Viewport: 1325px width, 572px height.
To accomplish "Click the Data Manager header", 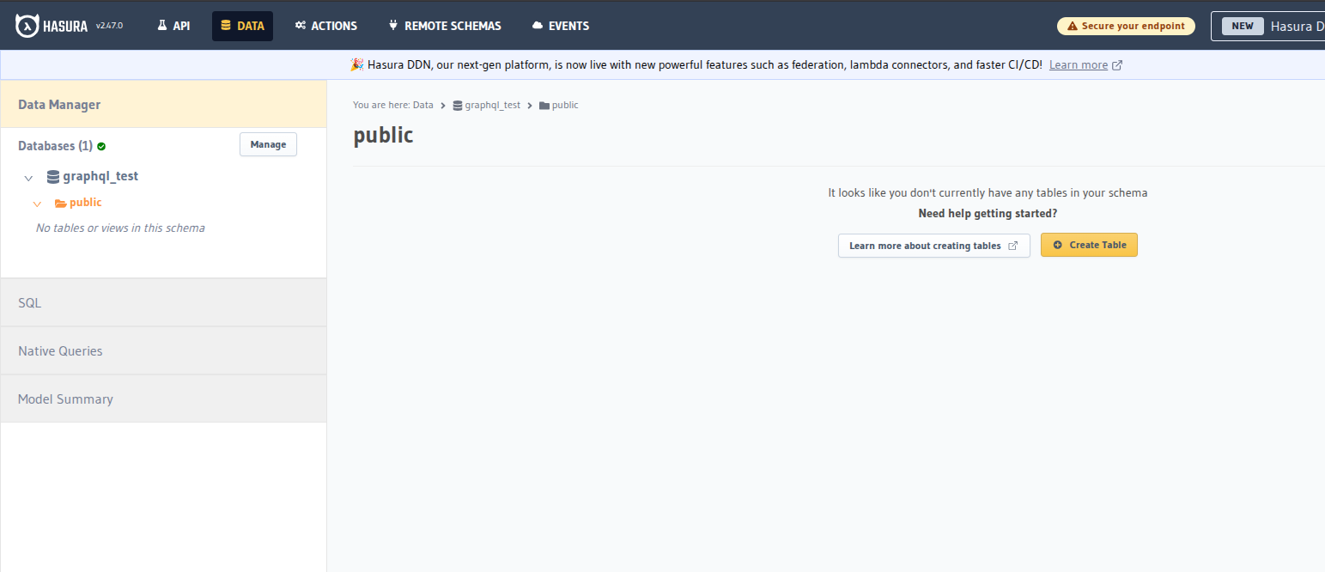I will (163, 104).
